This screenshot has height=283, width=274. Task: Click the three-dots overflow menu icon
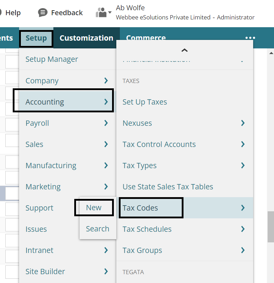(250, 38)
